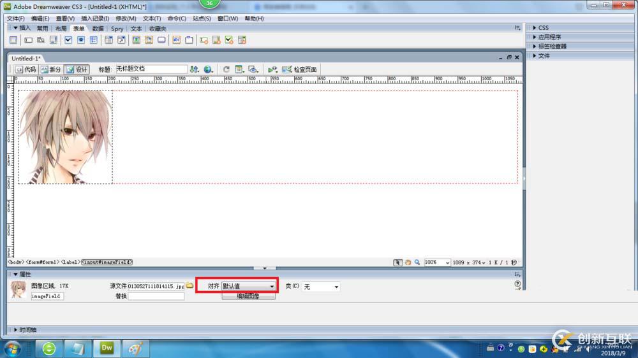Switch to Design (设计) view
638x358 pixels.
pos(77,69)
